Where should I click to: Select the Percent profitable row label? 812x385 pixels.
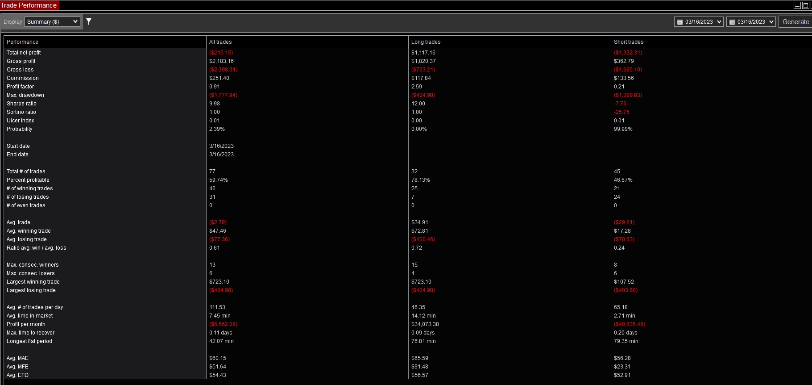coord(28,180)
